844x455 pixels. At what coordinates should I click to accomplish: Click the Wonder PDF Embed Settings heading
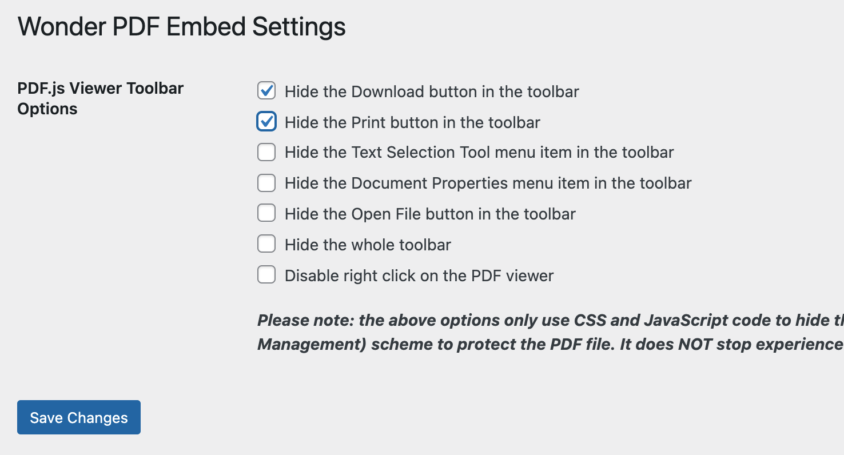click(182, 27)
